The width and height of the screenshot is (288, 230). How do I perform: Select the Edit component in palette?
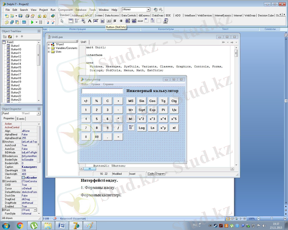[x=96, y=21]
